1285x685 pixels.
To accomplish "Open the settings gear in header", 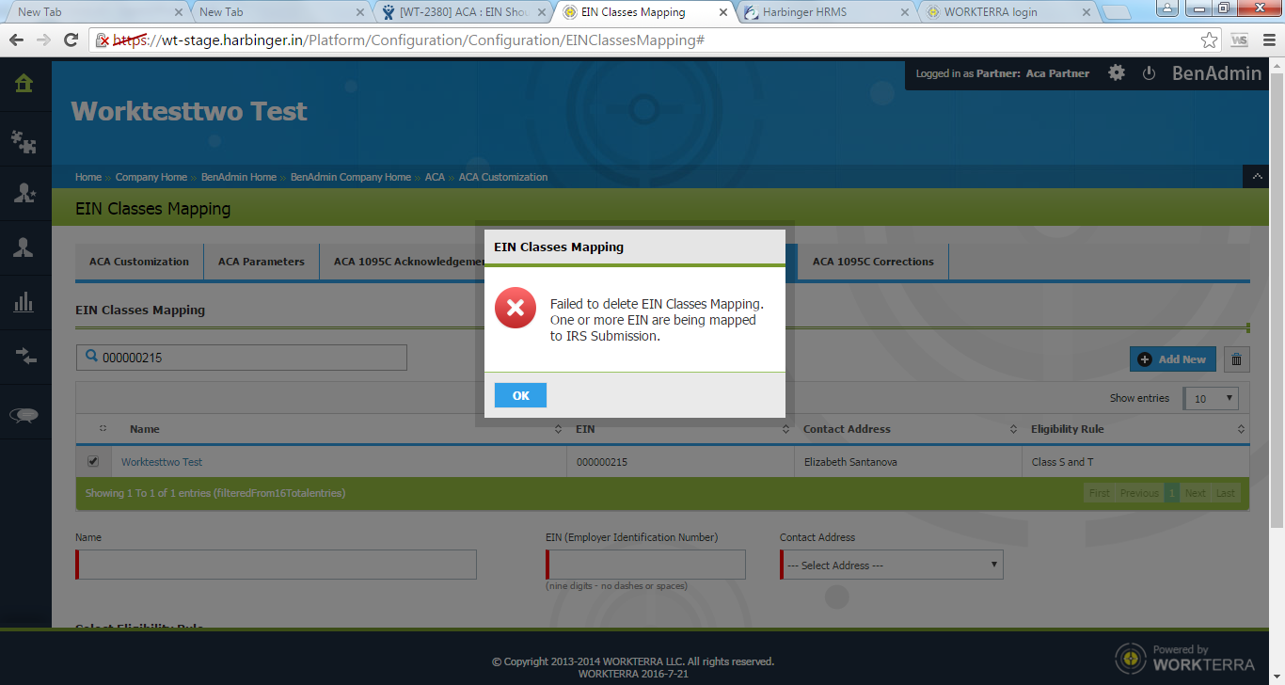I will pyautogui.click(x=1117, y=73).
